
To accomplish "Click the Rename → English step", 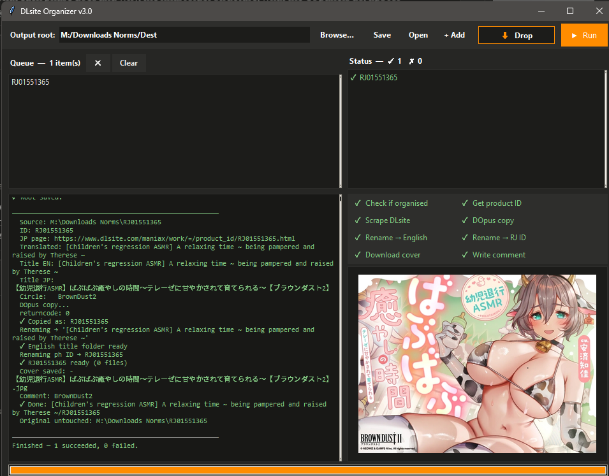I will (x=391, y=237).
